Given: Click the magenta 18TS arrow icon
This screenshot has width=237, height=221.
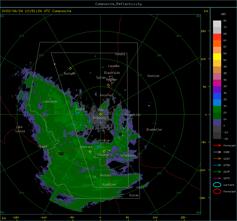Looking at the screenshot, I should [217, 178].
